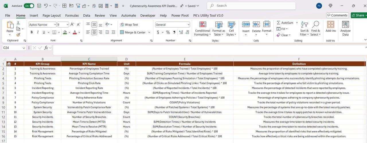The image size is (367, 143).
Task: Toggle Top Align
Action: (88, 24)
